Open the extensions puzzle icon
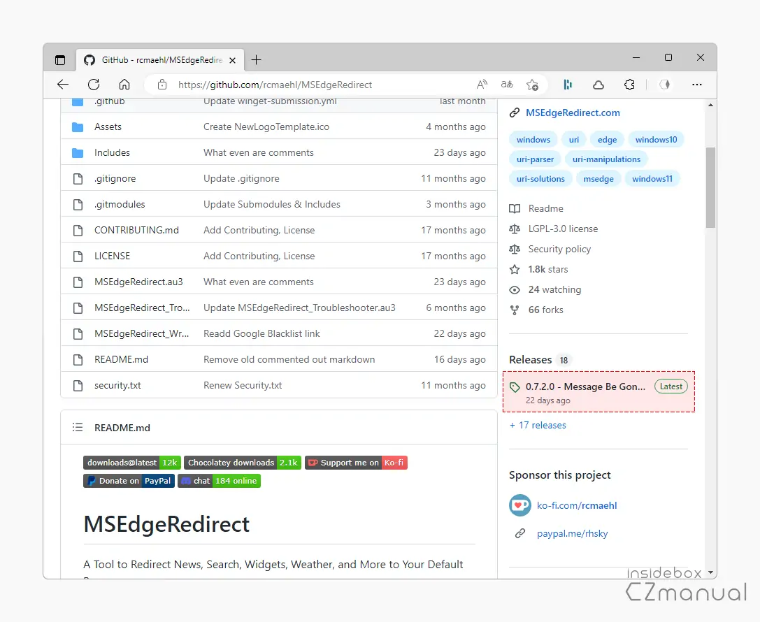The height and width of the screenshot is (622, 760). [629, 85]
